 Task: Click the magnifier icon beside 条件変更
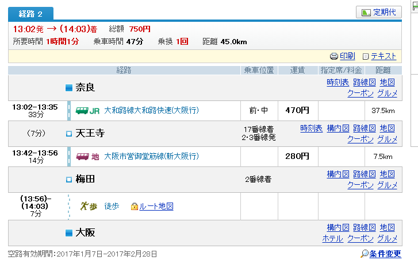[364, 254]
